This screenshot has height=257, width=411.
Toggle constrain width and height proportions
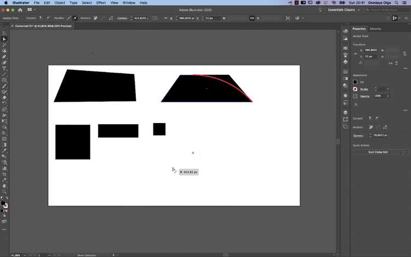coord(404,54)
